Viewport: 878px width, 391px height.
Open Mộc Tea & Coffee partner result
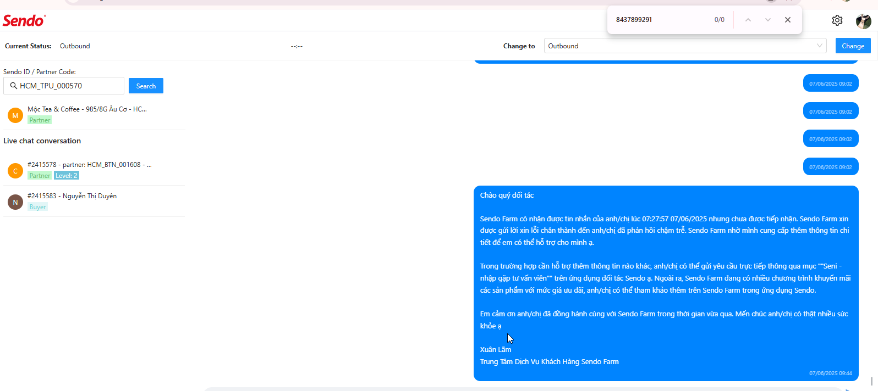tap(94, 114)
